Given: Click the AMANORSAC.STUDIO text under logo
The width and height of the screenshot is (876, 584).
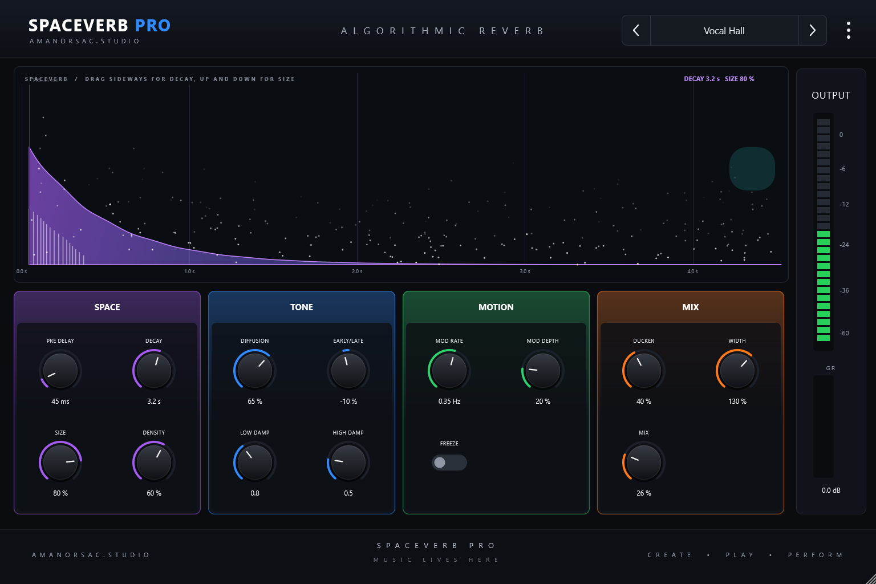Looking at the screenshot, I should [x=84, y=41].
